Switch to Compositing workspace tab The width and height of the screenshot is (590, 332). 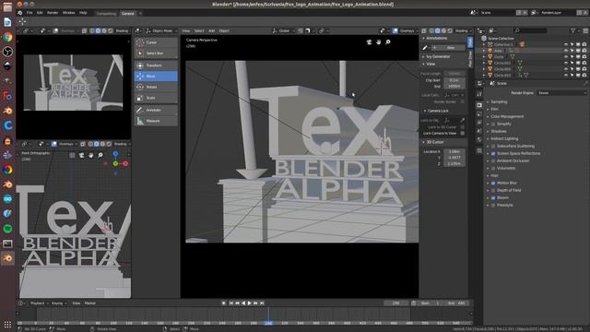(106, 13)
